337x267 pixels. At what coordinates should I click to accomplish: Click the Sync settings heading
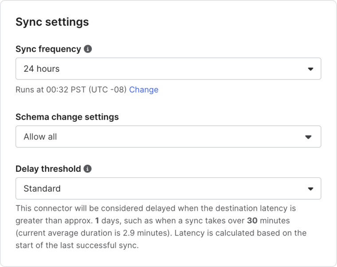click(x=52, y=22)
